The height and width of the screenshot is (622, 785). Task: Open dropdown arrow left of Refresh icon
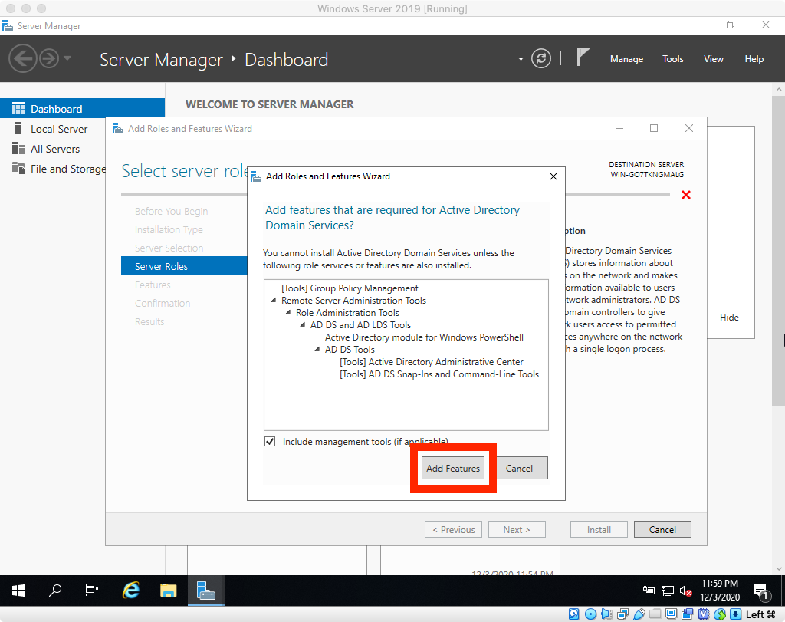tap(521, 59)
